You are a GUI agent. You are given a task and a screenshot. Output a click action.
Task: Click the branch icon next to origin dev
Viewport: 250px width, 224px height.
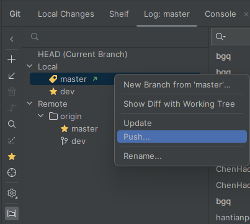click(x=64, y=141)
